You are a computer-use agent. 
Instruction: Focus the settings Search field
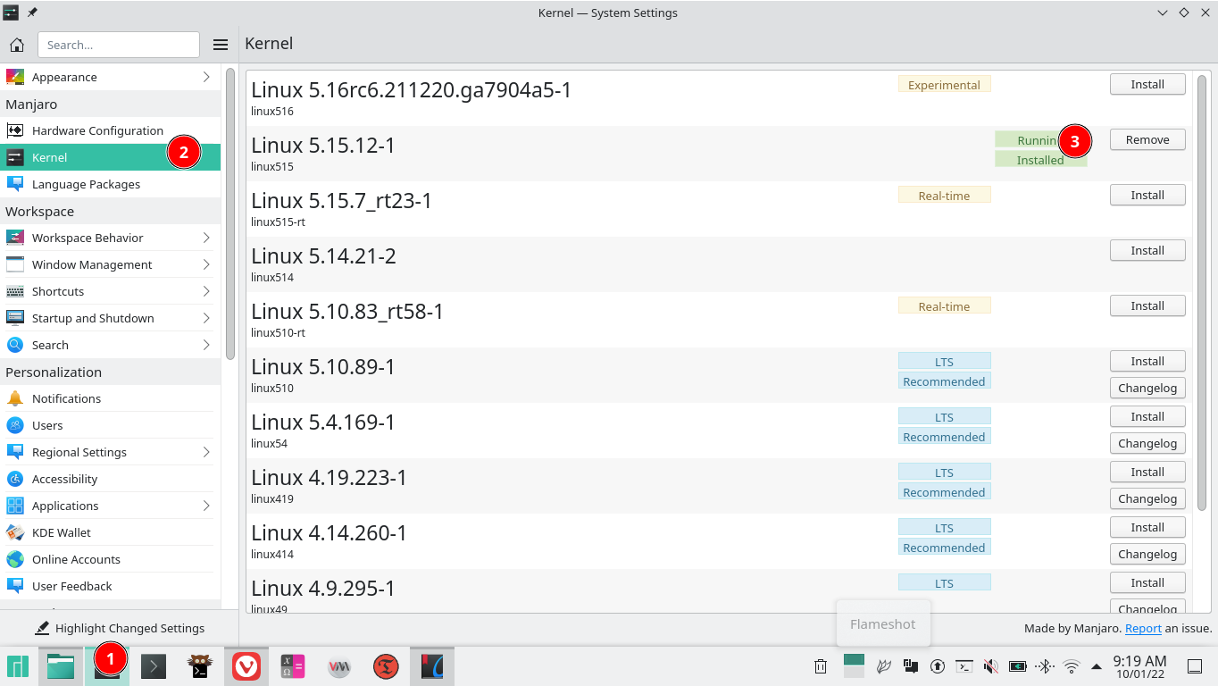pyautogui.click(x=119, y=45)
